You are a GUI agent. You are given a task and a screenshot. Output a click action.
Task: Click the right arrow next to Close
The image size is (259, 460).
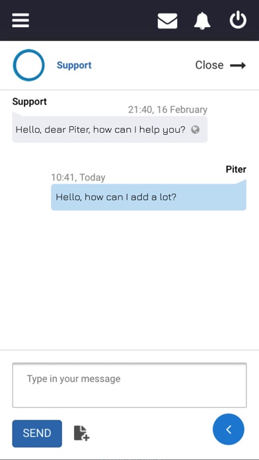pos(238,65)
